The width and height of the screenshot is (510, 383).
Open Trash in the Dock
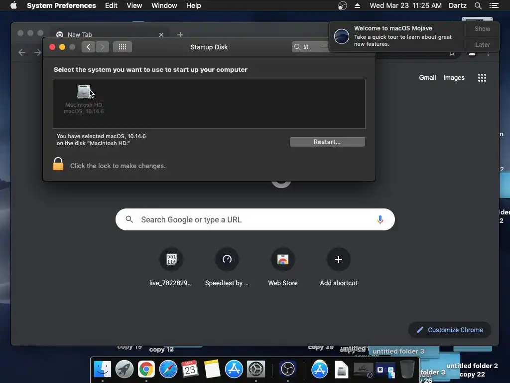tap(407, 370)
